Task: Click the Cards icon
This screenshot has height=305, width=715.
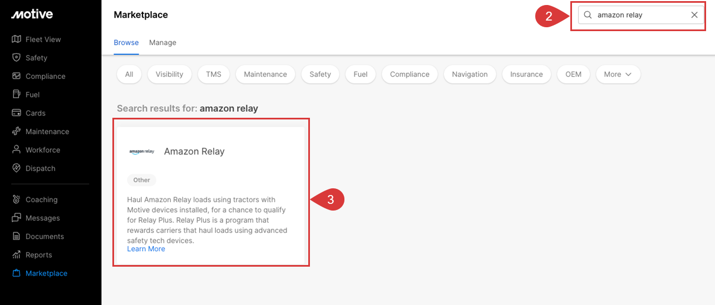Action: [16, 113]
